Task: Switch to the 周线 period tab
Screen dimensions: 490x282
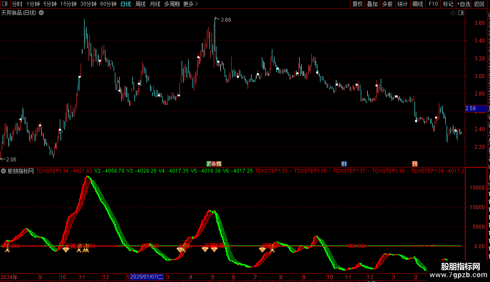Action: click(x=140, y=4)
